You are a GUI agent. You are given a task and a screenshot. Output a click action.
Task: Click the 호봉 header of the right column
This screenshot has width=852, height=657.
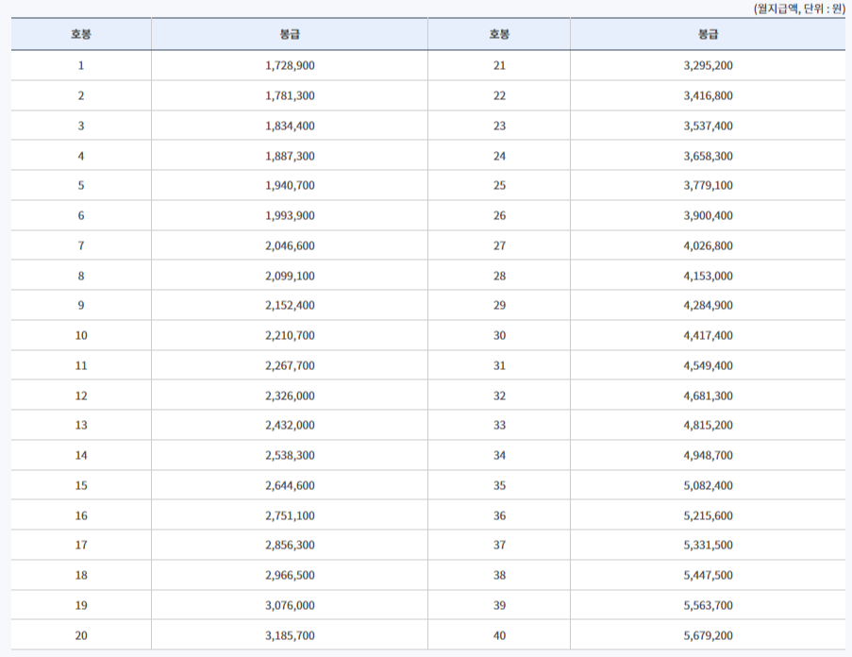(x=499, y=33)
